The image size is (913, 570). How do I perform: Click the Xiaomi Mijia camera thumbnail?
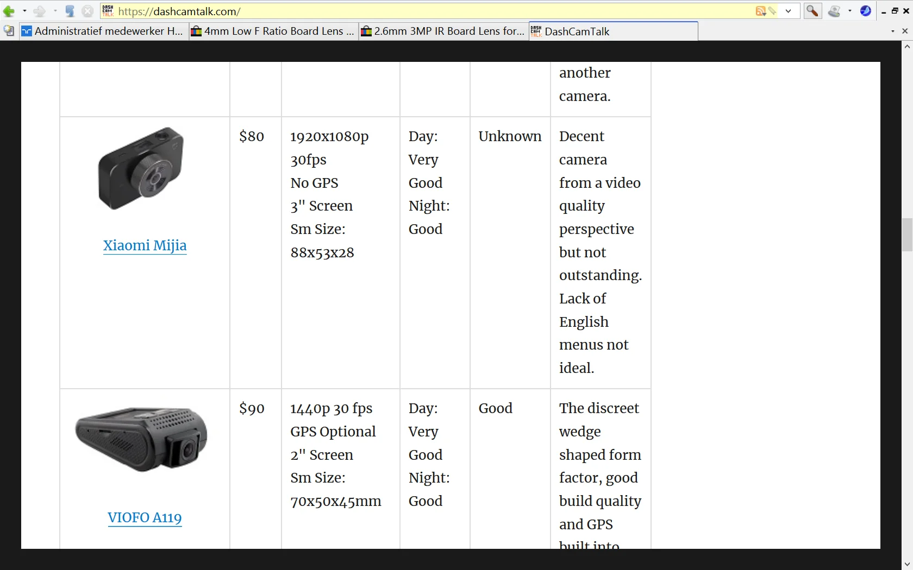(141, 168)
